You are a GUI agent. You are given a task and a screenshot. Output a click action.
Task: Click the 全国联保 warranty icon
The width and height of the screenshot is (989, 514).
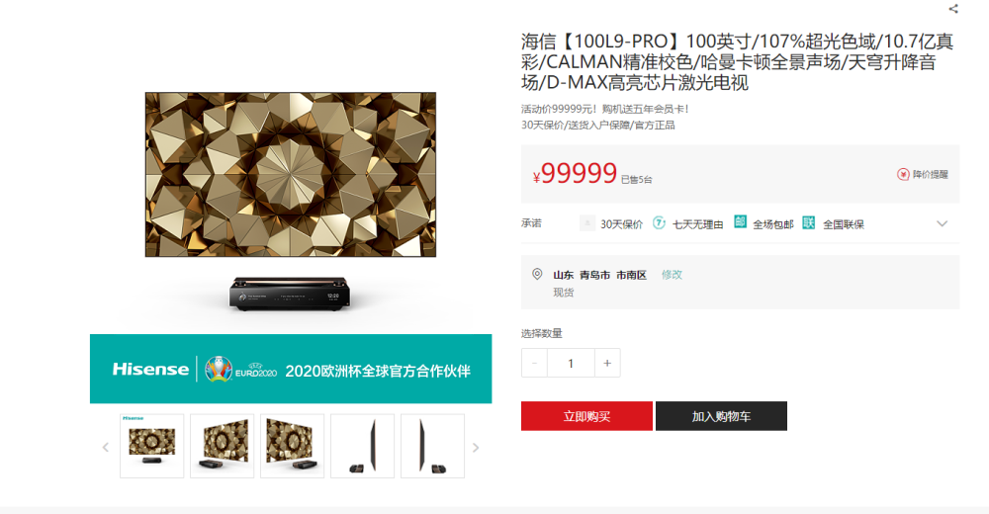coord(809,222)
